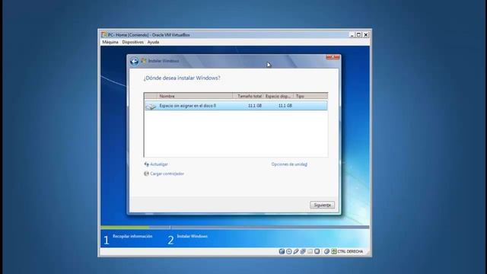The height and width of the screenshot is (274, 487).
Task: Click the network adapter icon in VirtualBox status bar
Action: tap(303, 251)
